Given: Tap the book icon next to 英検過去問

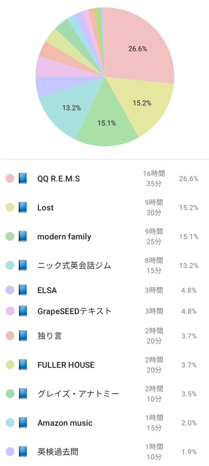Looking at the screenshot, I should pyautogui.click(x=23, y=452).
